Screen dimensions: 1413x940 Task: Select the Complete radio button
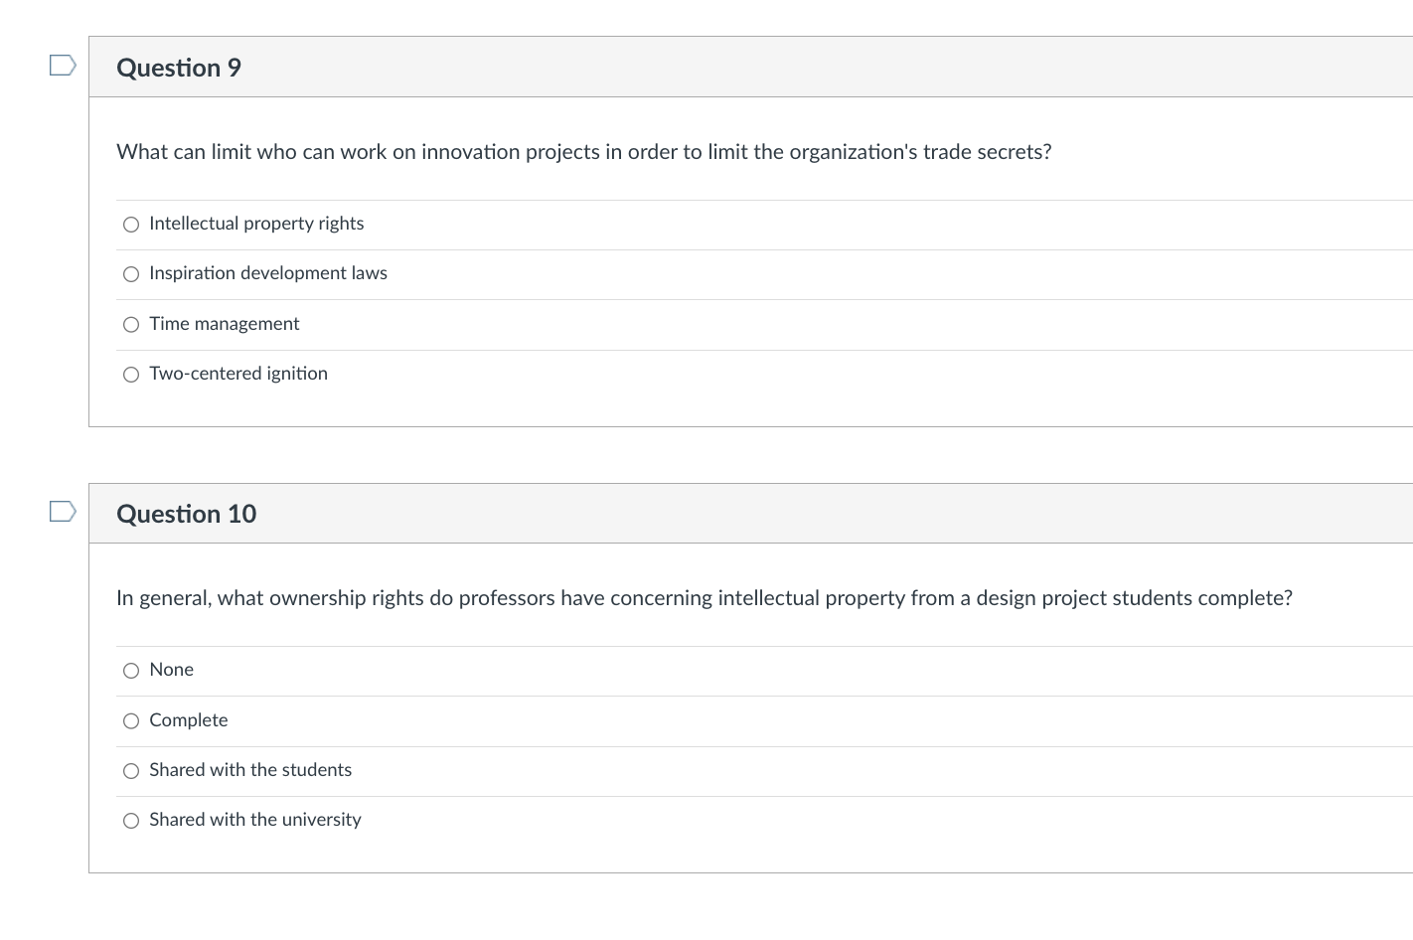tap(131, 721)
